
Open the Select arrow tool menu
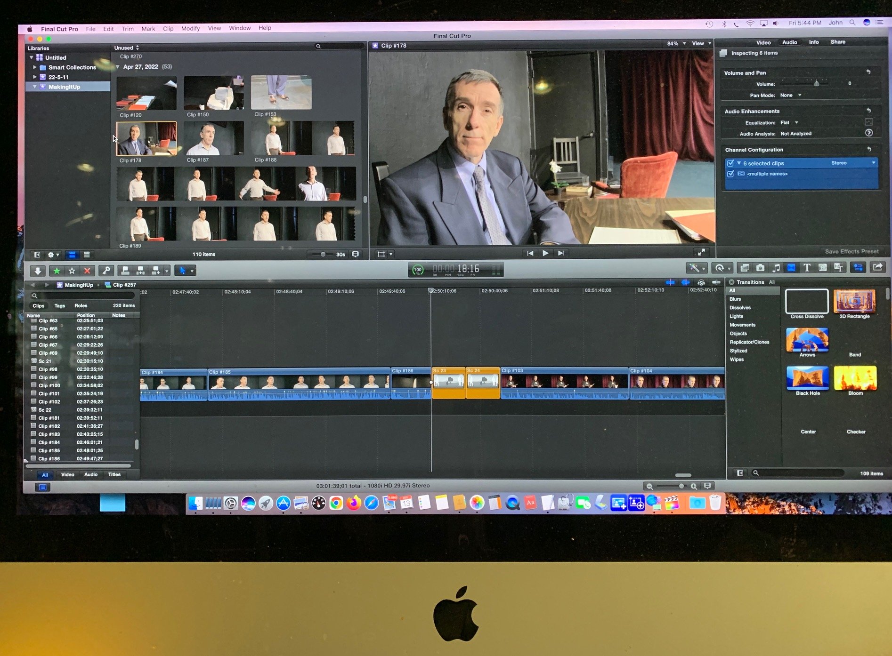click(186, 271)
